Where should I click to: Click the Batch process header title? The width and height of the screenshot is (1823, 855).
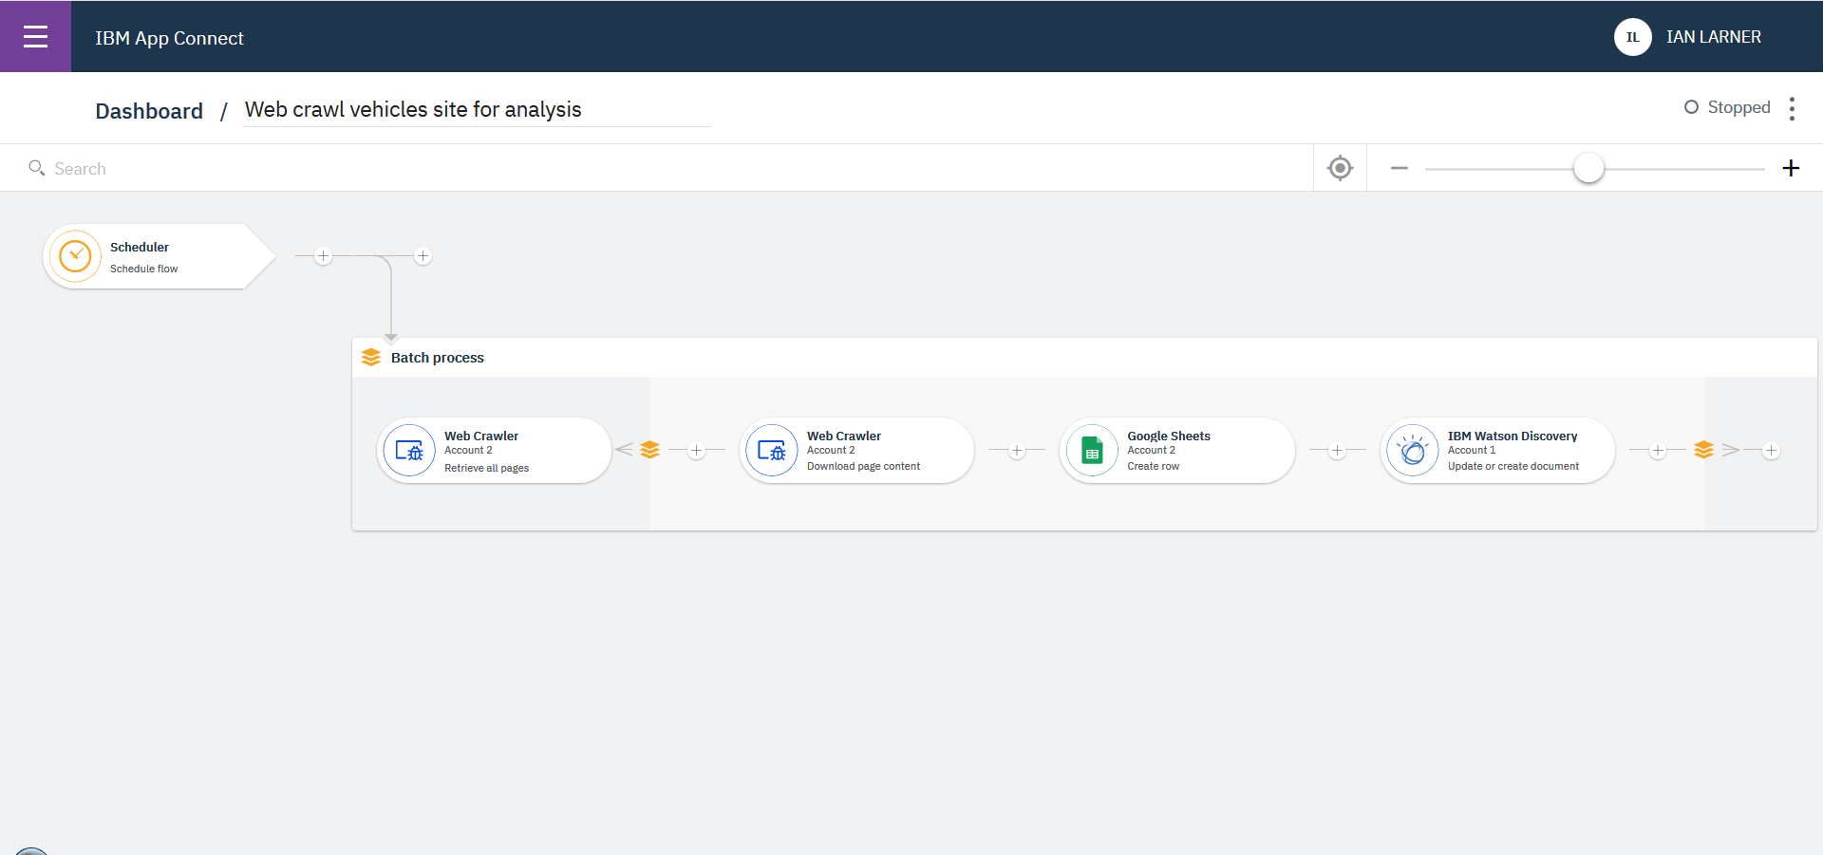[x=438, y=358]
